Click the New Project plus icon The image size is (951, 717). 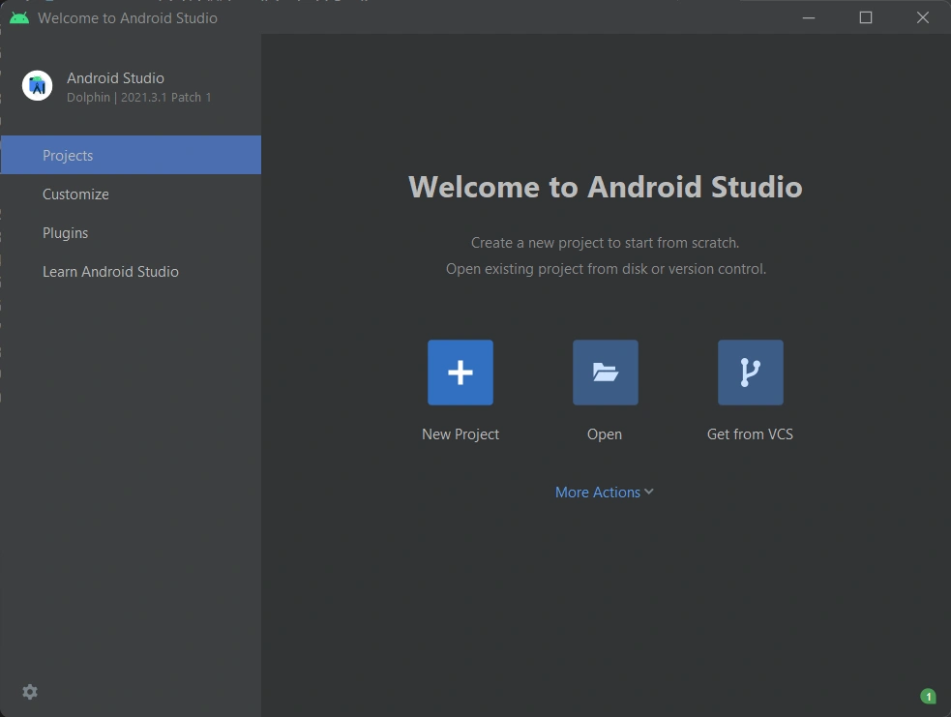coord(461,373)
